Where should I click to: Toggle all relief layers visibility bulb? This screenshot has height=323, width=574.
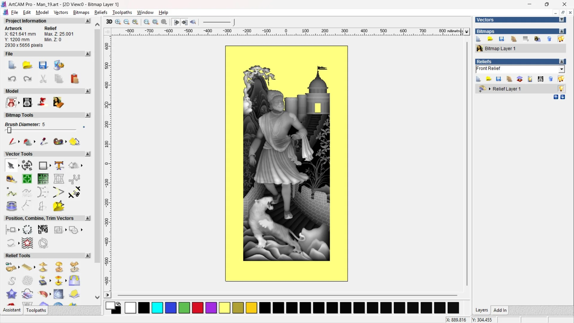tap(561, 79)
